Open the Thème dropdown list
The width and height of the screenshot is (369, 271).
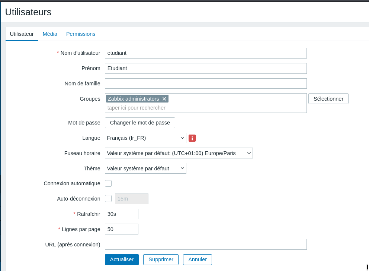pos(145,168)
